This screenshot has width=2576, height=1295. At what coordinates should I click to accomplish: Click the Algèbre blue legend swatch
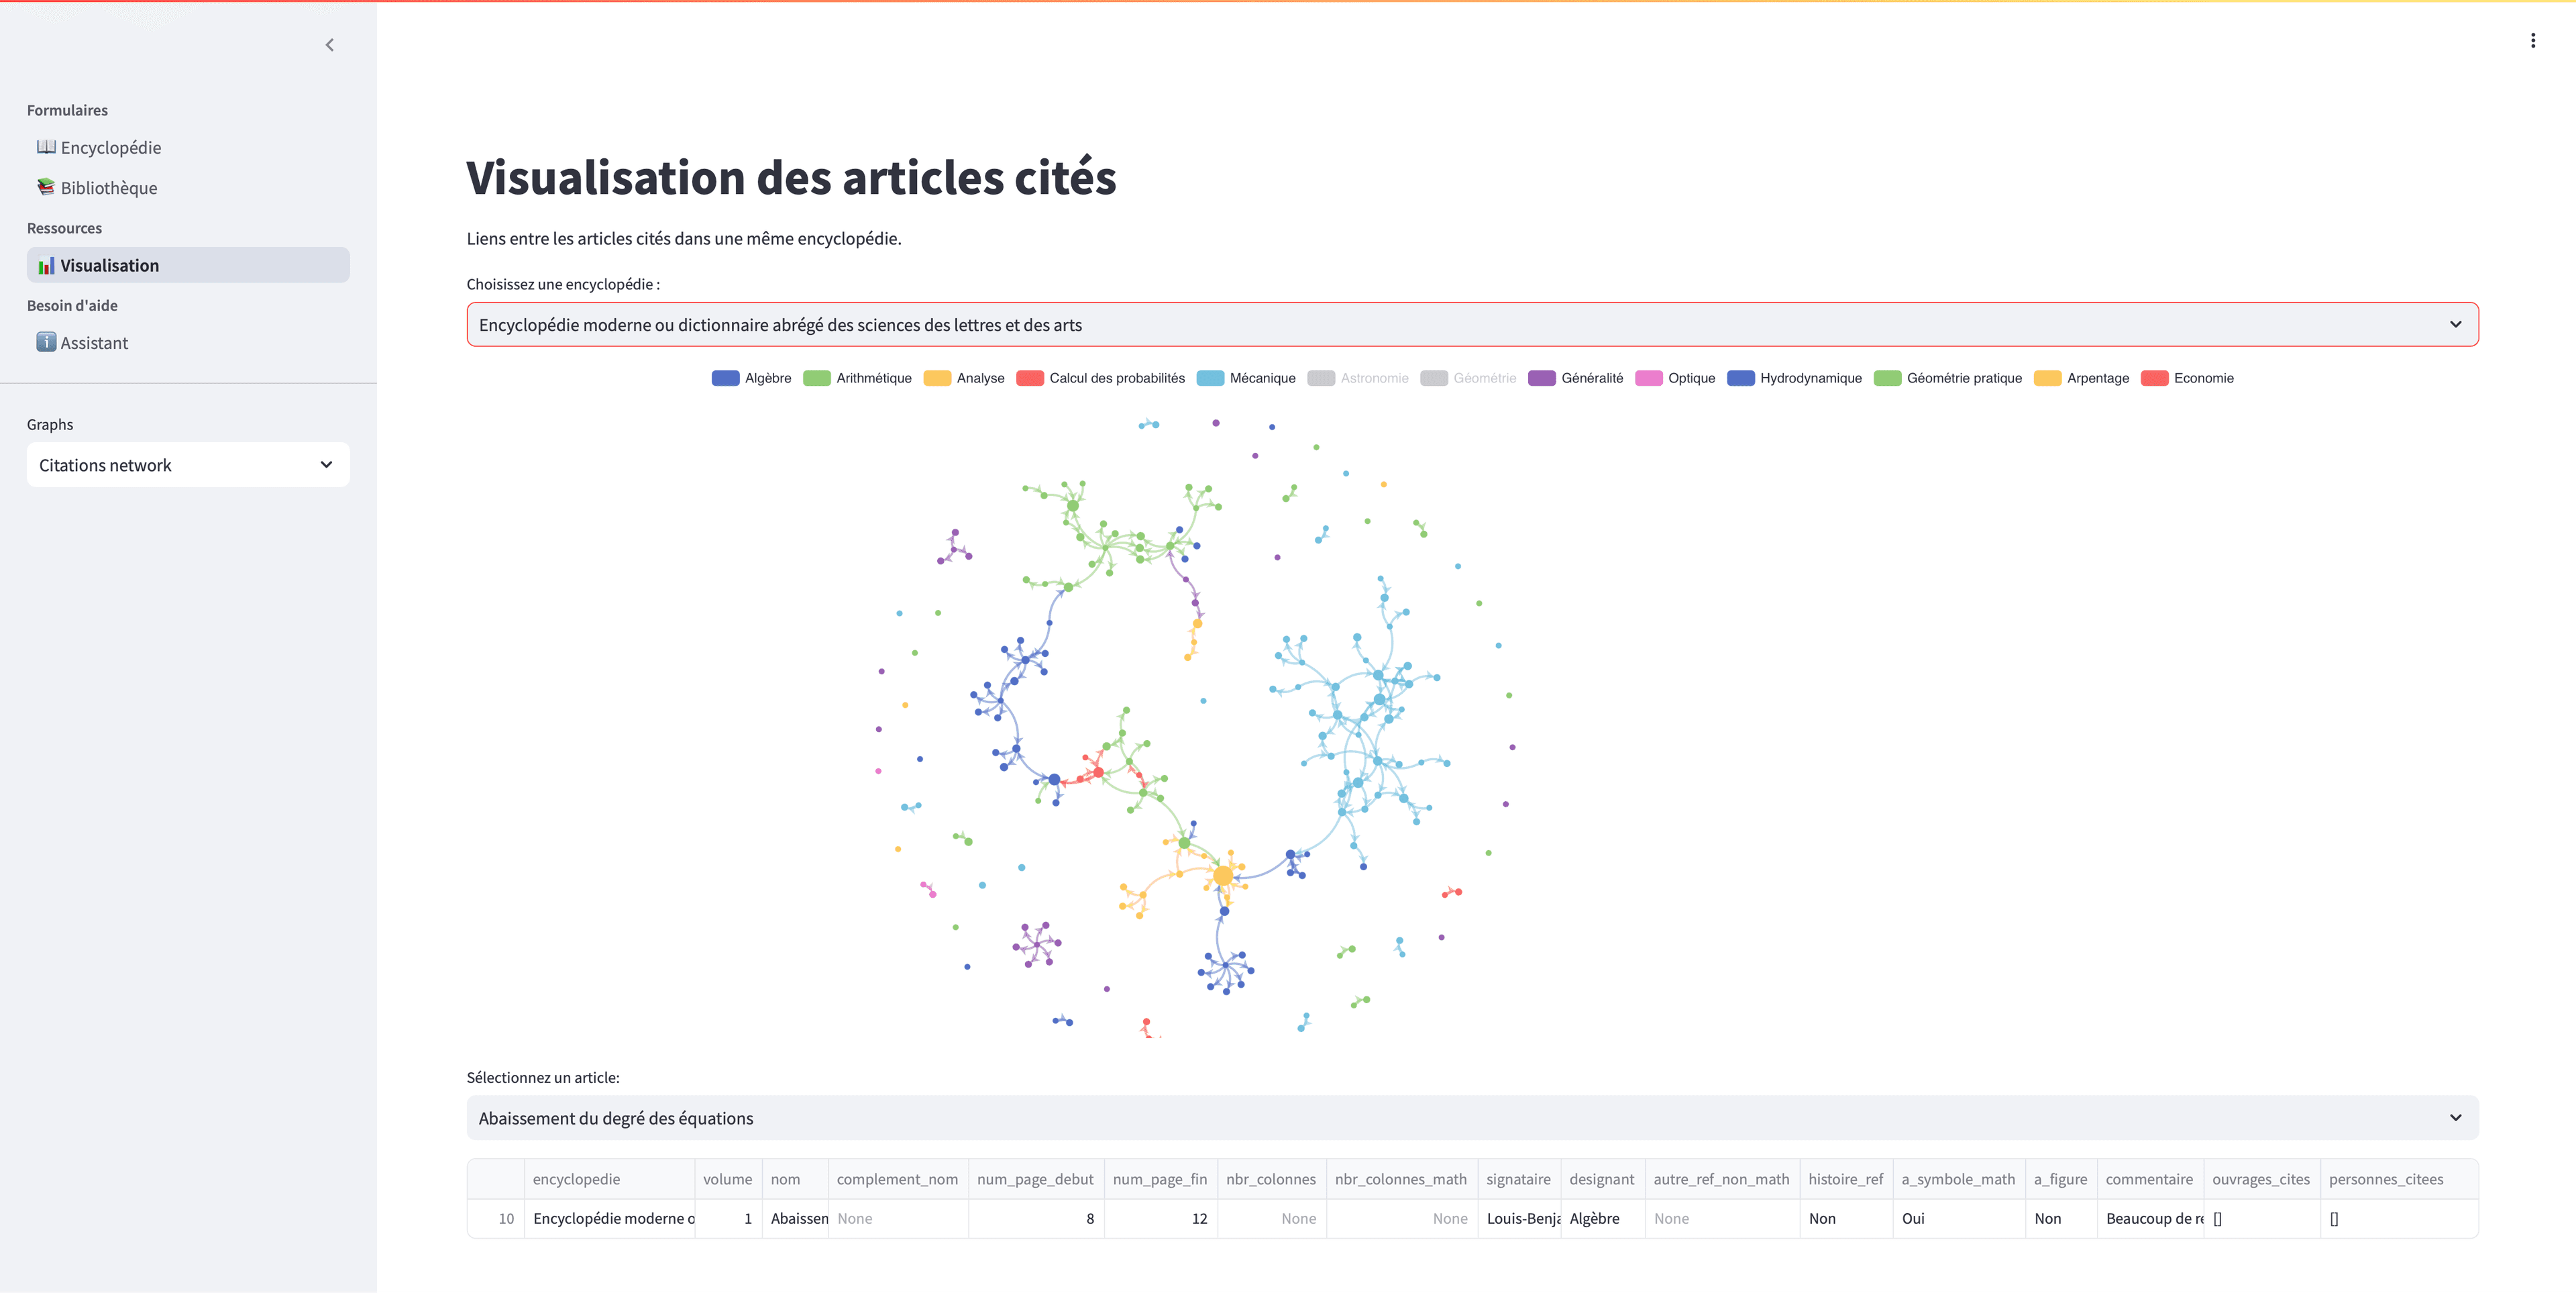[725, 378]
